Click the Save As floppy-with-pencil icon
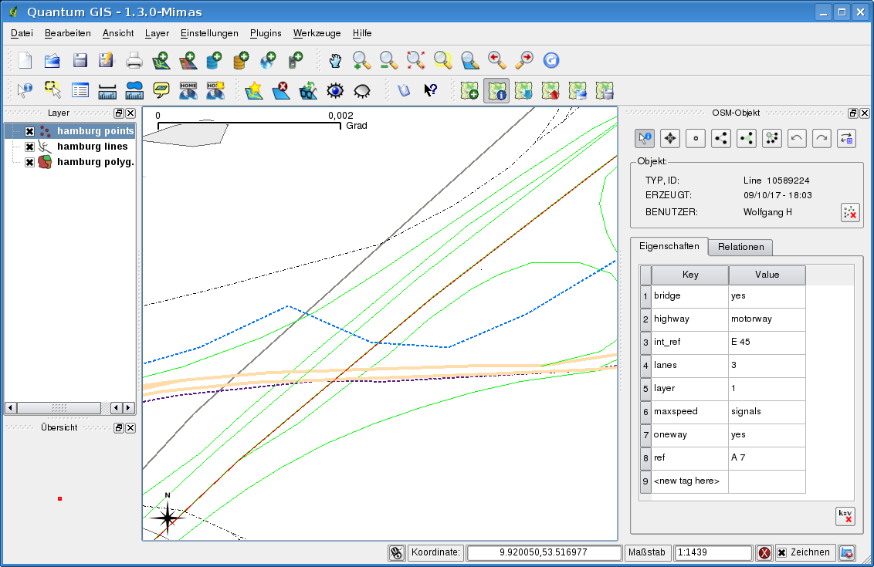874x567 pixels. coord(106,60)
